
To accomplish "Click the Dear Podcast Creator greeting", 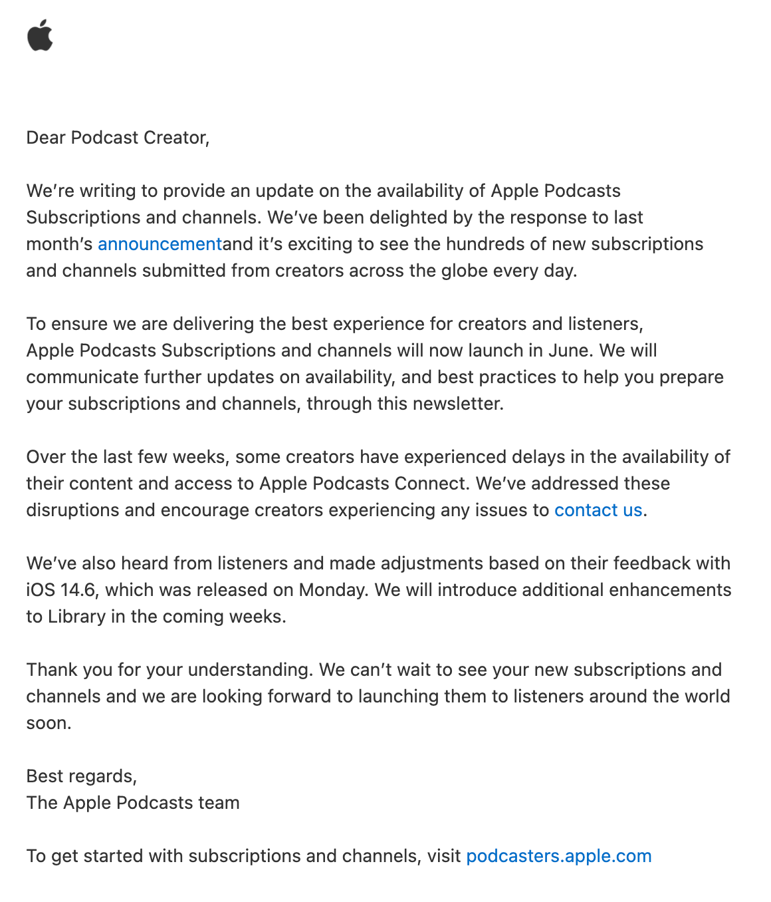I will coord(118,138).
